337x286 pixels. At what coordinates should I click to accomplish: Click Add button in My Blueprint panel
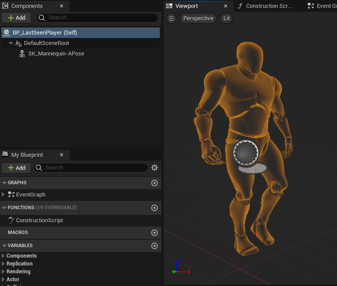tap(17, 168)
